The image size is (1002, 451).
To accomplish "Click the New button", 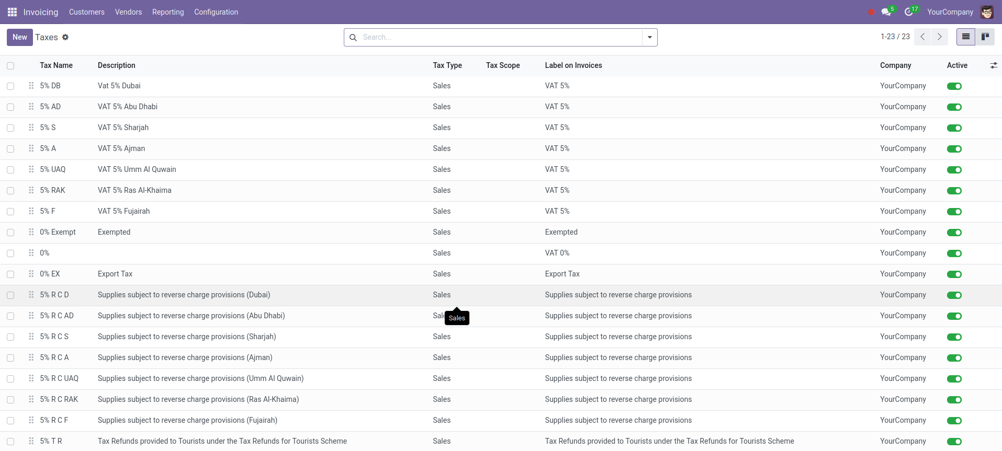I will 20,37.
